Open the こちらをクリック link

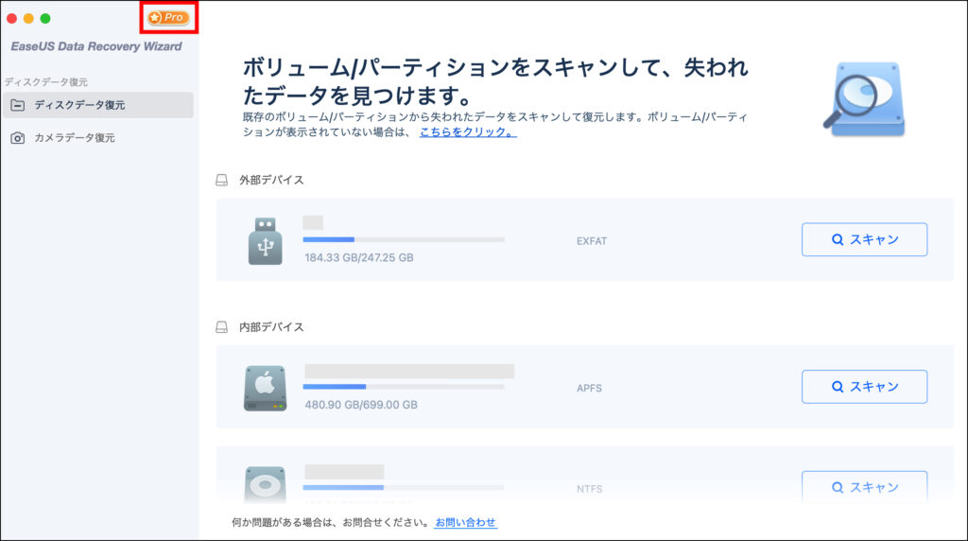pos(468,132)
